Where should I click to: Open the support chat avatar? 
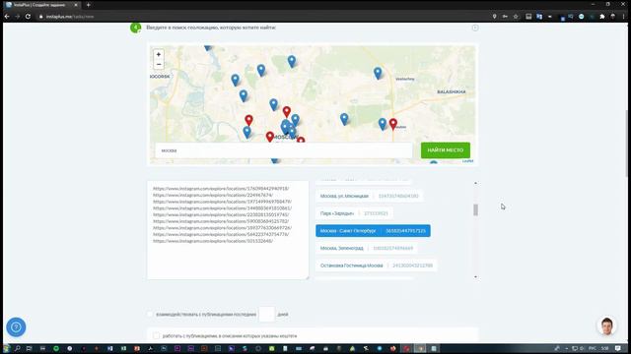tap(607, 325)
